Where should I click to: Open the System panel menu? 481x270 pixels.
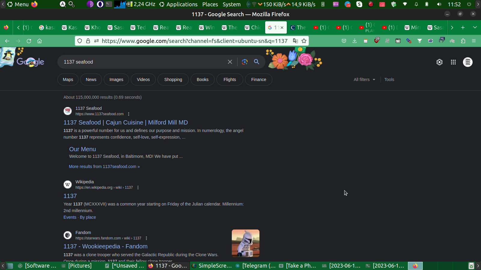point(231,4)
